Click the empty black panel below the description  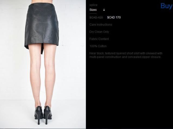129,93
